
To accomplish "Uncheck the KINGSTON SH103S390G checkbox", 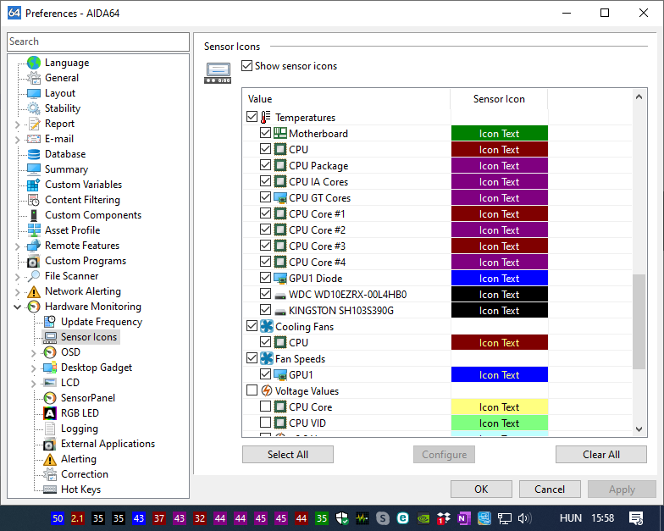I will 266,310.
